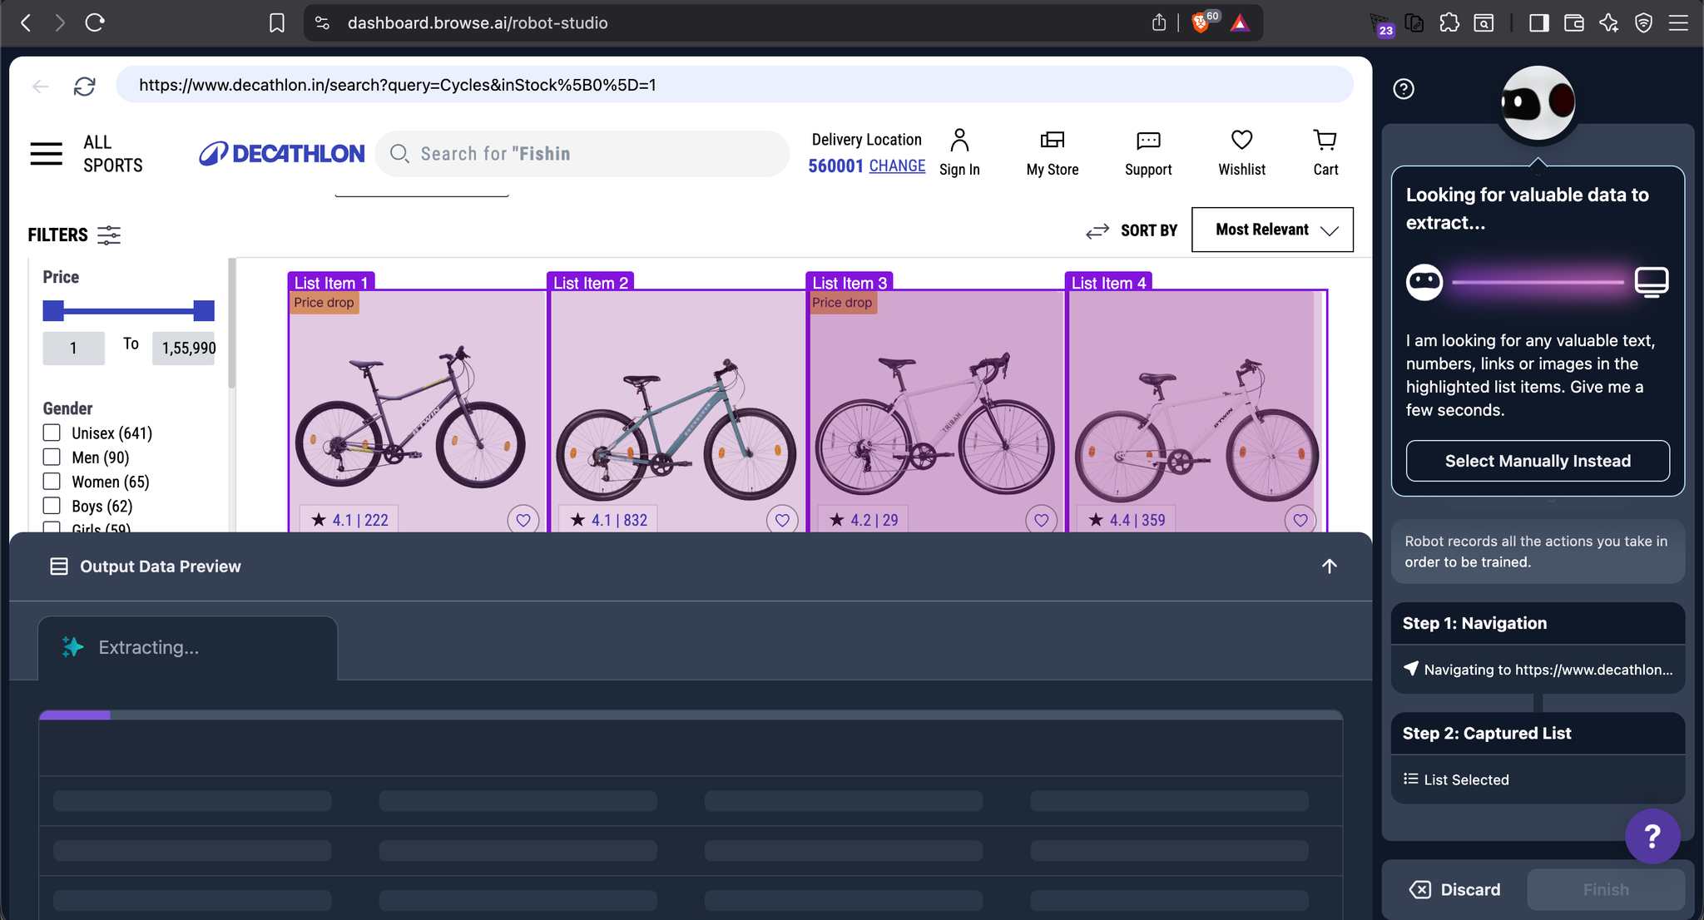Open the Wishlist

[1241, 139]
